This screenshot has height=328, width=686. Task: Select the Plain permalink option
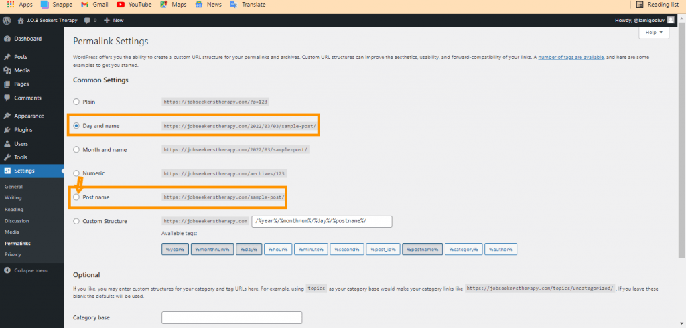coord(76,102)
